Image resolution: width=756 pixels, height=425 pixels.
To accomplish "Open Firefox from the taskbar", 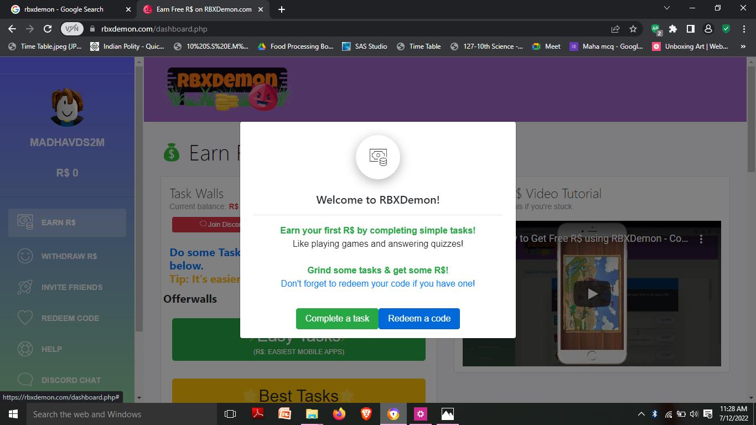I will 339,414.
